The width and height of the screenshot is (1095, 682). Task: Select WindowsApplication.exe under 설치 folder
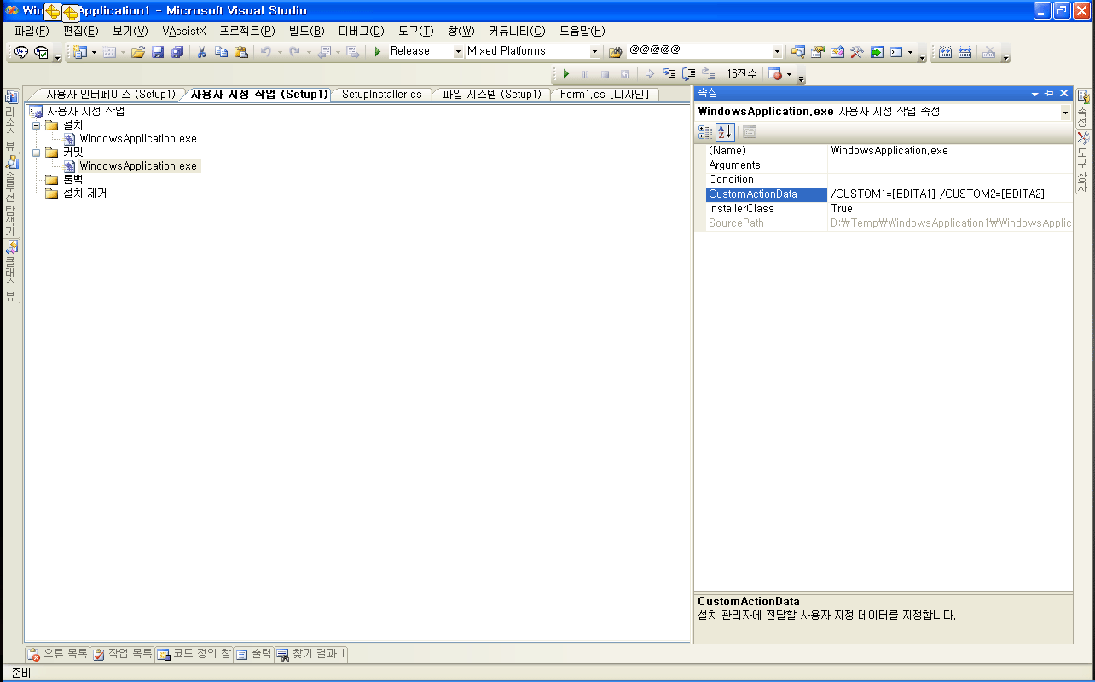pyautogui.click(x=138, y=139)
